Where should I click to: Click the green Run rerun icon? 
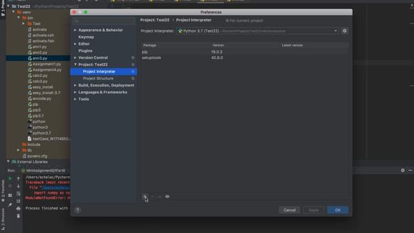pos(10,179)
